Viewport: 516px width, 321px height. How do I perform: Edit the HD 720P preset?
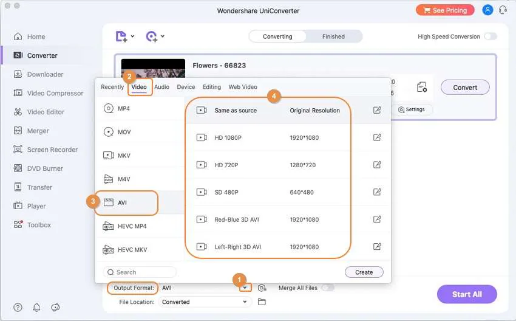coord(377,165)
